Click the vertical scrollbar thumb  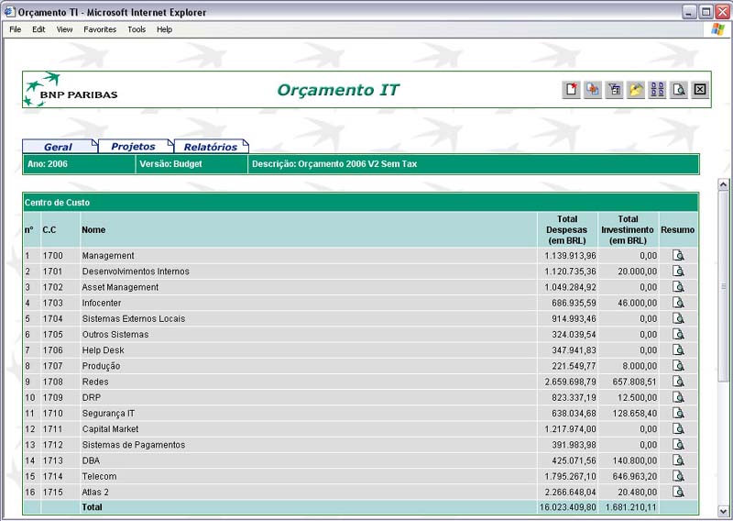[723, 285]
